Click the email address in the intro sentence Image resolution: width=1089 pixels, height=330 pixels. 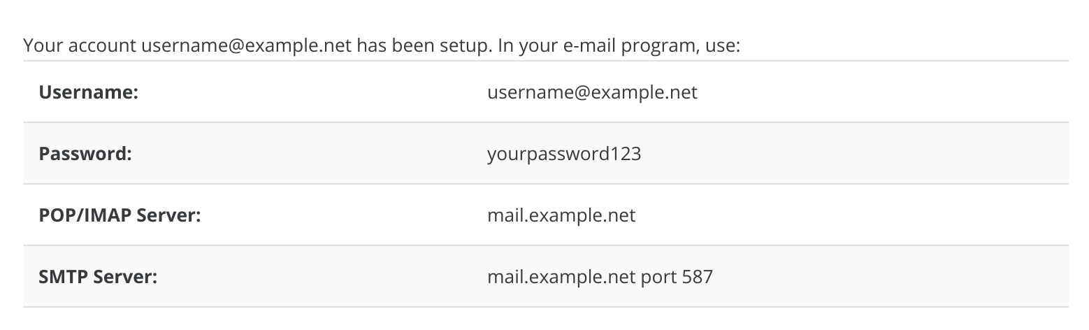247,47
